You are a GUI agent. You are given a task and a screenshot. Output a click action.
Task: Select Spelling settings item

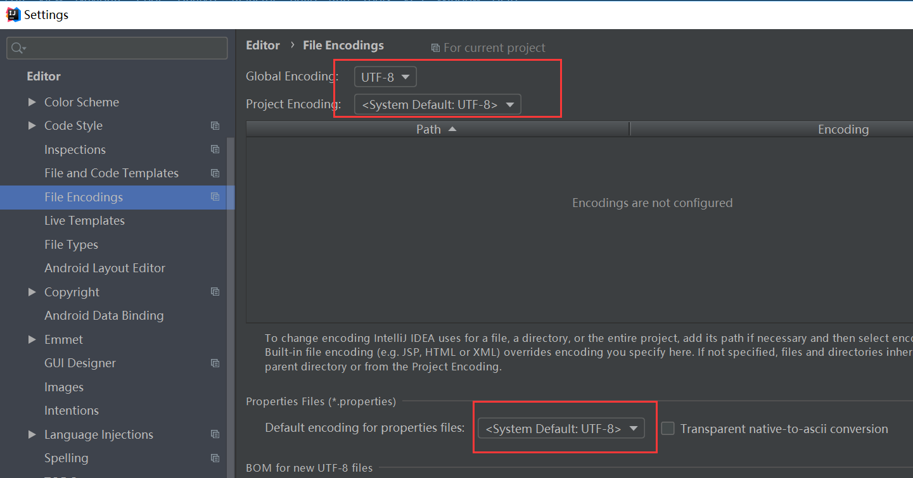67,458
